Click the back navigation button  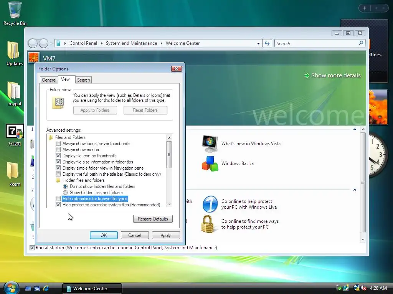[33, 44]
